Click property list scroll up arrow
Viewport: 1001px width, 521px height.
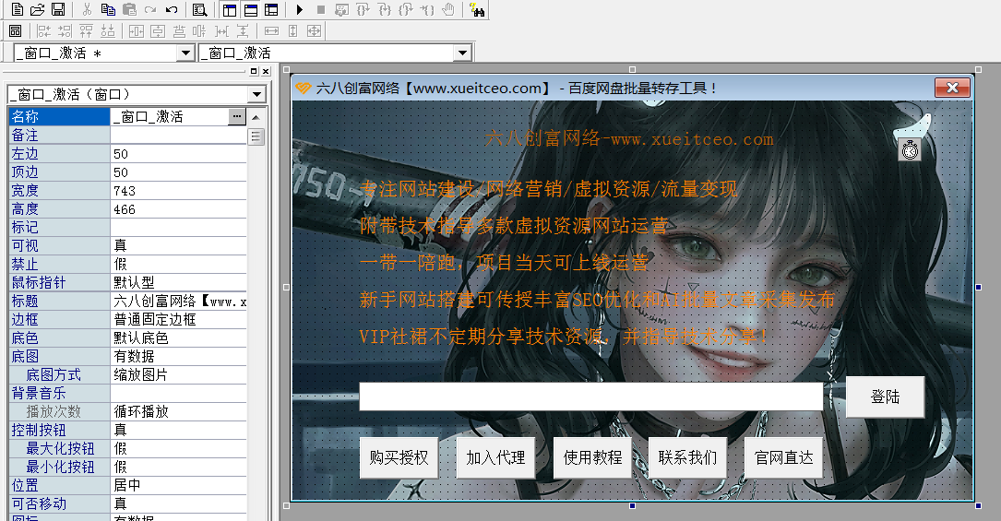[x=256, y=117]
